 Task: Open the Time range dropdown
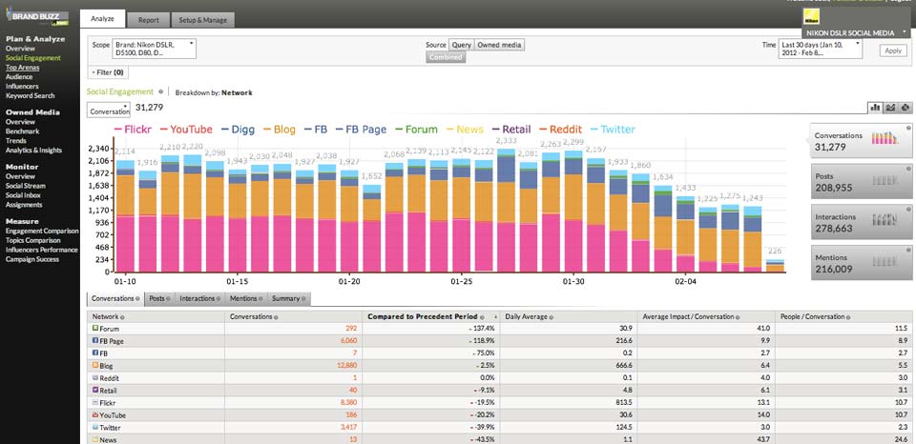tap(821, 49)
